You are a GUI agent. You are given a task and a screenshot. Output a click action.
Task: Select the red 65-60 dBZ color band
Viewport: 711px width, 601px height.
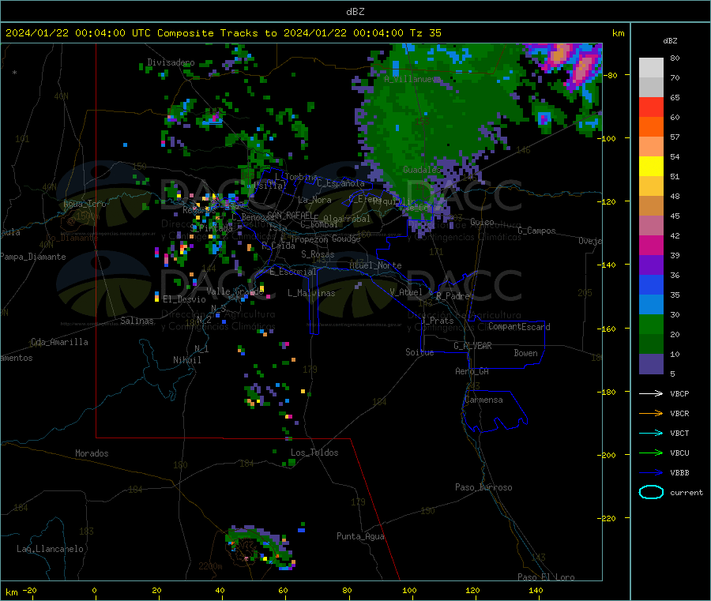tap(651, 107)
